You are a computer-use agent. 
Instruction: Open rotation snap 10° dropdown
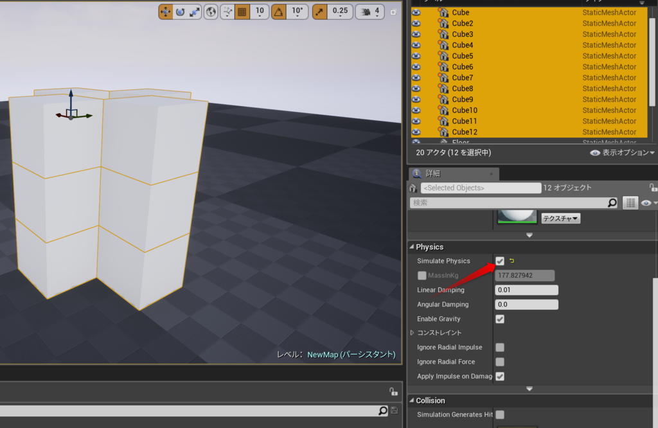point(298,12)
